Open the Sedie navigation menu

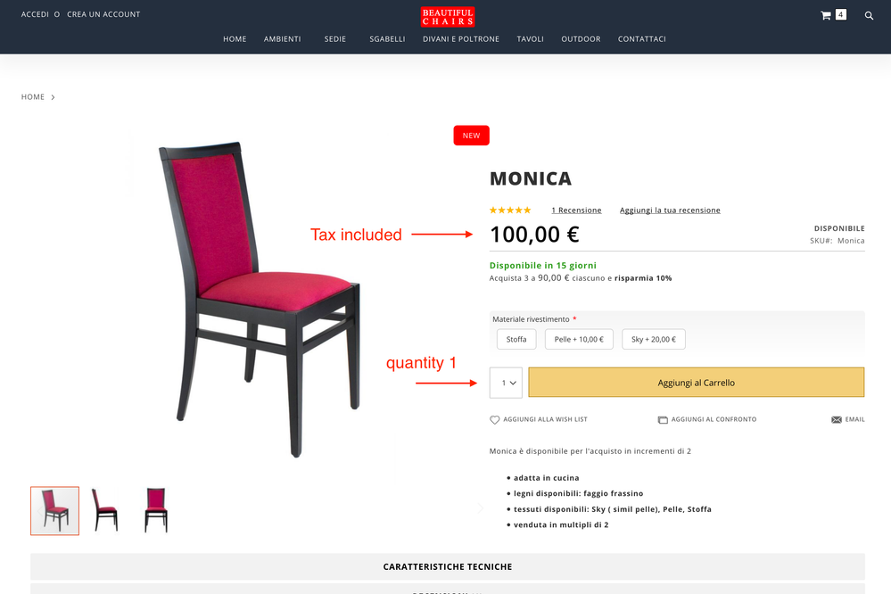click(x=335, y=39)
